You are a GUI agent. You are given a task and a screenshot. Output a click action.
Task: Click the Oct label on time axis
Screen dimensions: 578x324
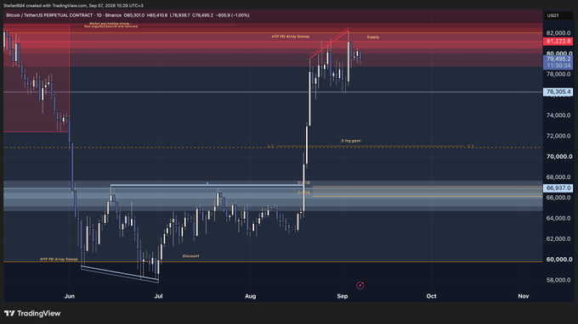[431, 296]
